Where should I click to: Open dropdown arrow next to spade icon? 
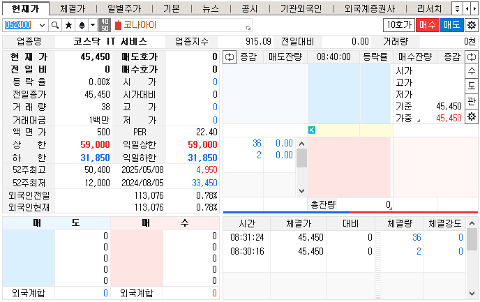(x=93, y=25)
